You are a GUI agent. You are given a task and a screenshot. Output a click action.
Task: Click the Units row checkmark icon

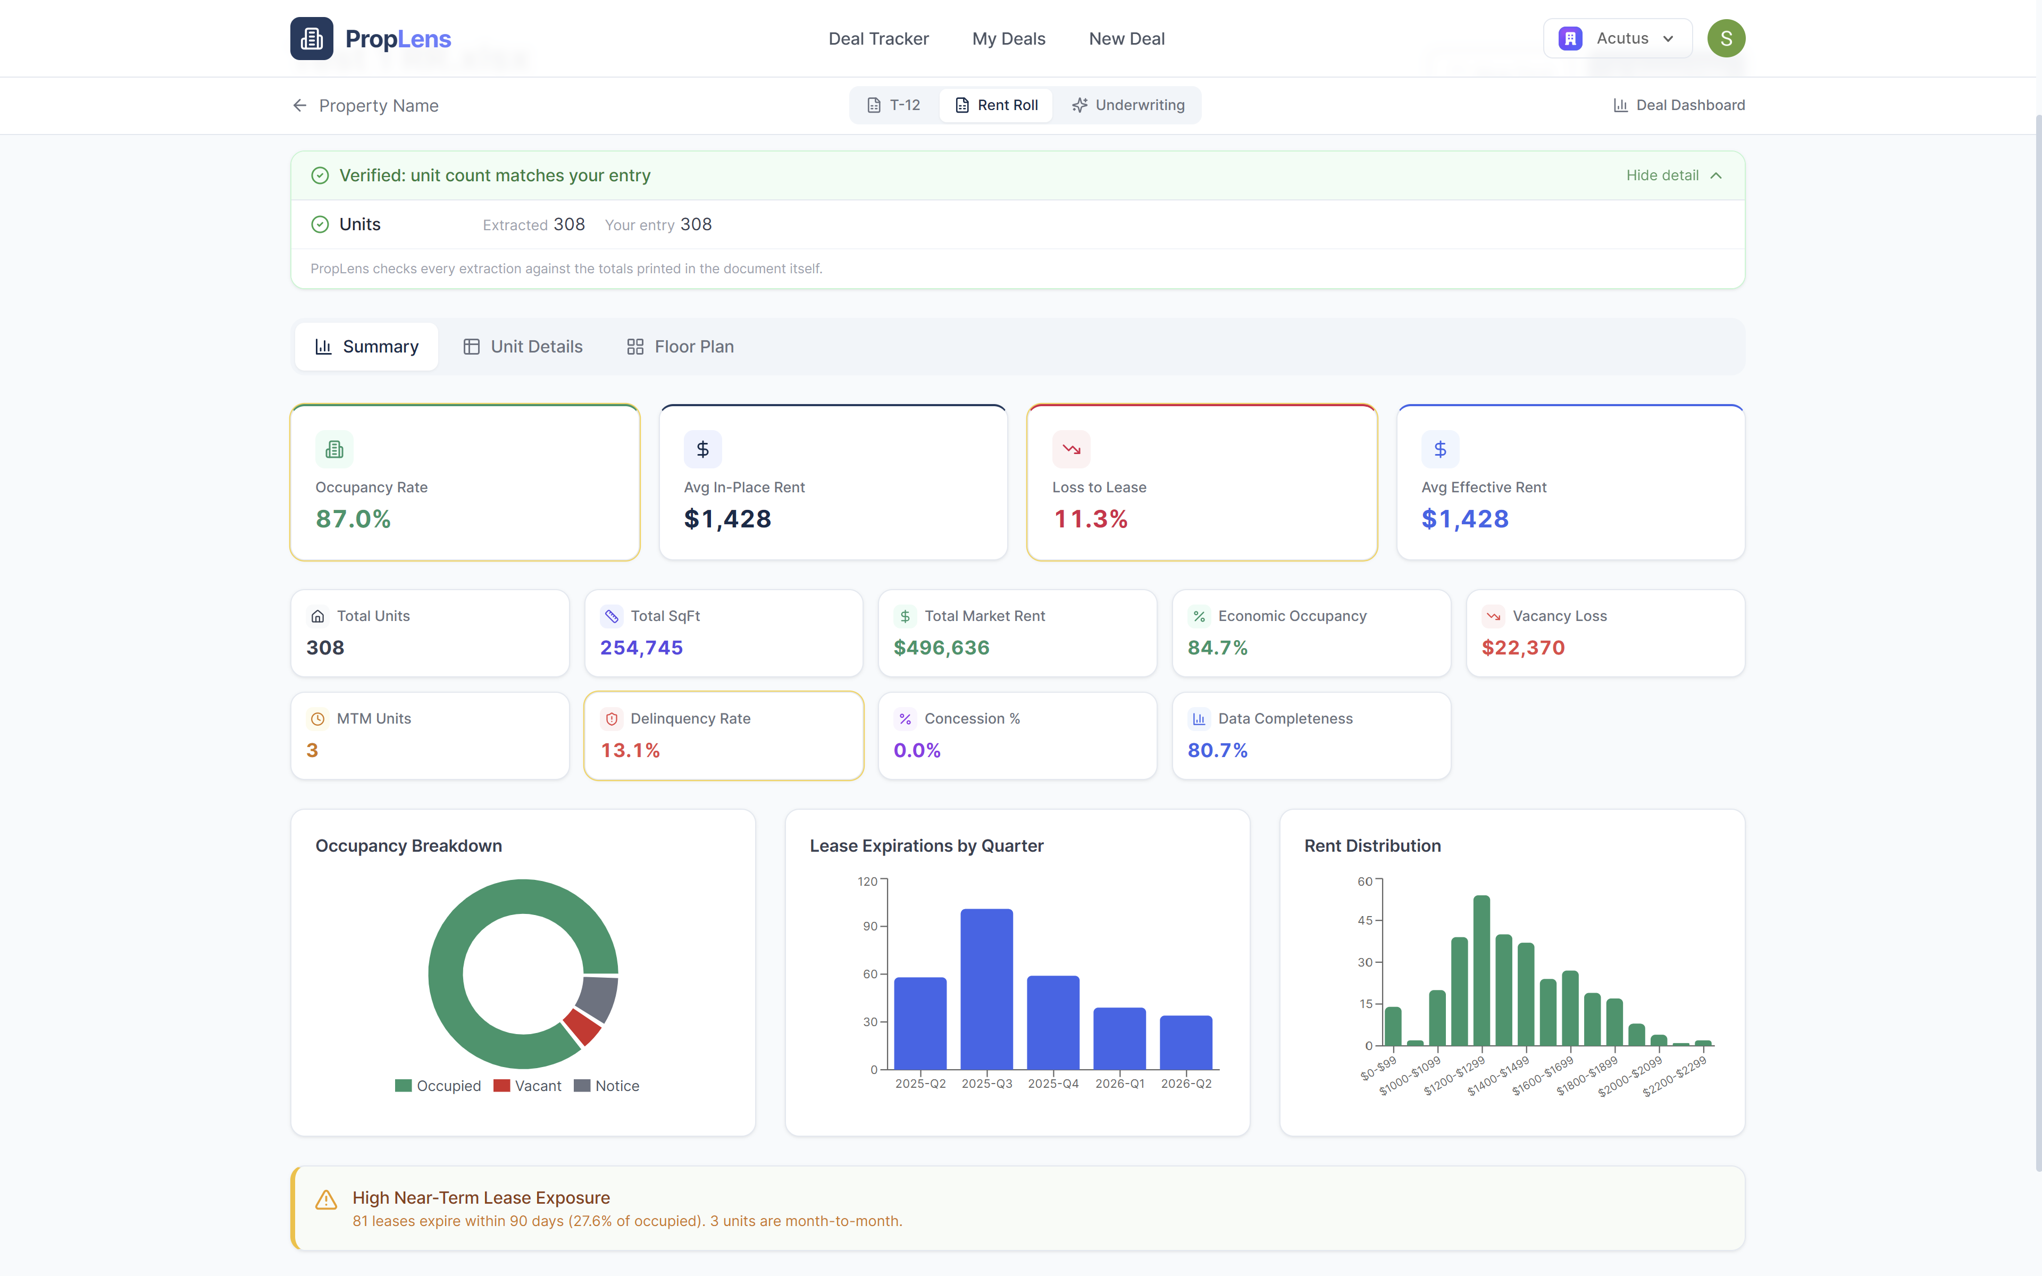(320, 224)
